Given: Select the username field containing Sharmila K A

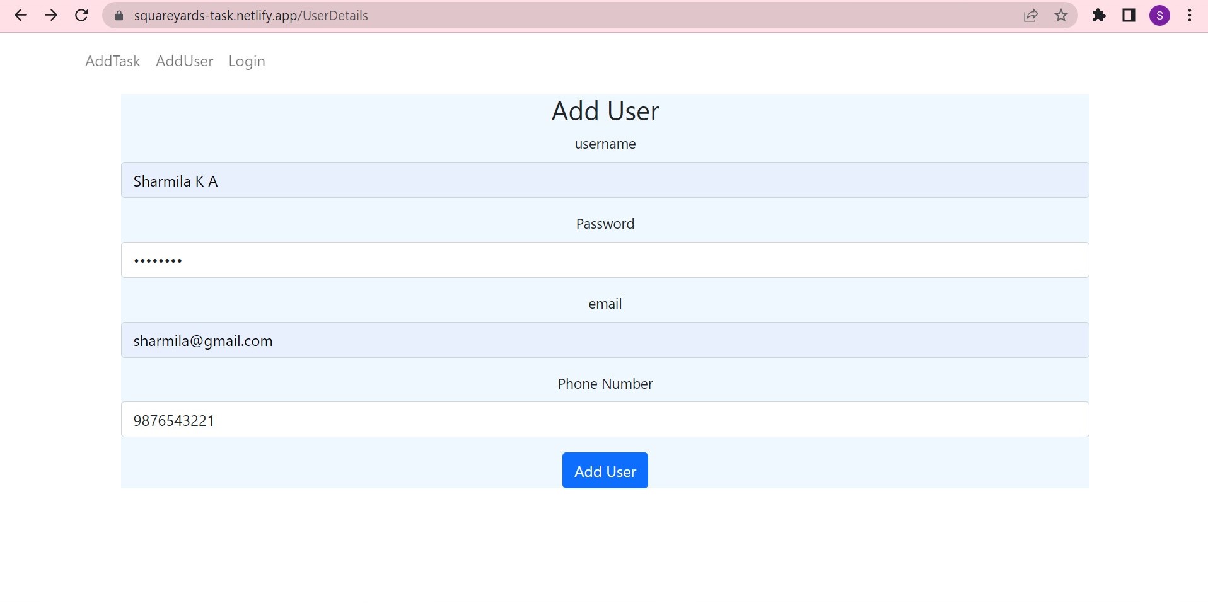Looking at the screenshot, I should pos(605,181).
